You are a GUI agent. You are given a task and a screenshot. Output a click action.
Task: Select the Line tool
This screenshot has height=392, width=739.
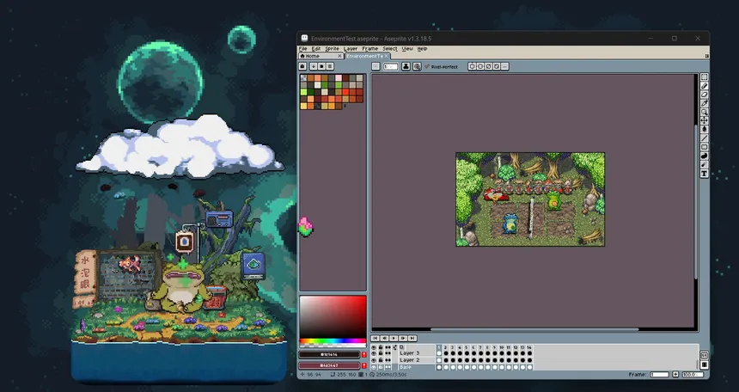[x=704, y=138]
